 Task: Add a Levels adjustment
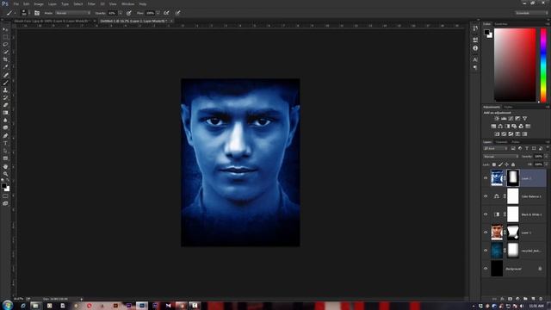click(x=504, y=119)
